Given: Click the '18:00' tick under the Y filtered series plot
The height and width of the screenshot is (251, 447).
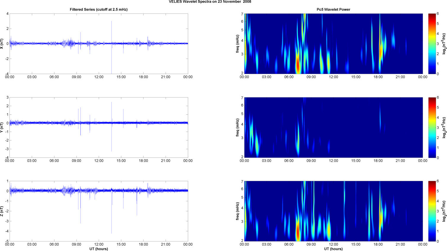Looking at the screenshot, I should coord(143,161).
